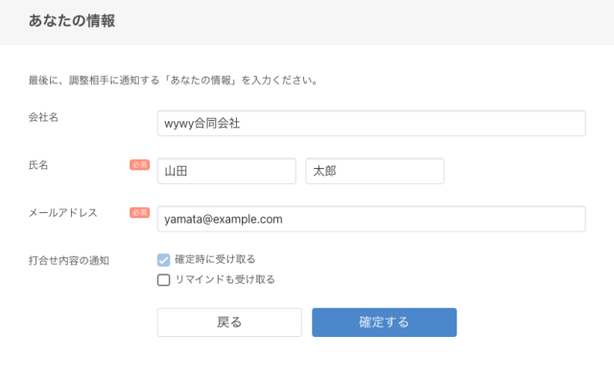Click the email field with yamata@example.com
The width and height of the screenshot is (614, 384).
(371, 219)
